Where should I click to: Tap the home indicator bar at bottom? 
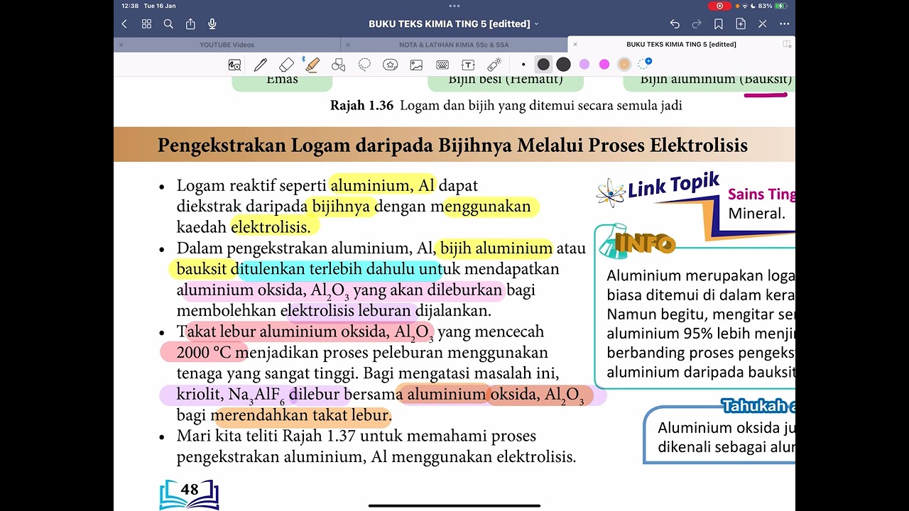coord(454,506)
